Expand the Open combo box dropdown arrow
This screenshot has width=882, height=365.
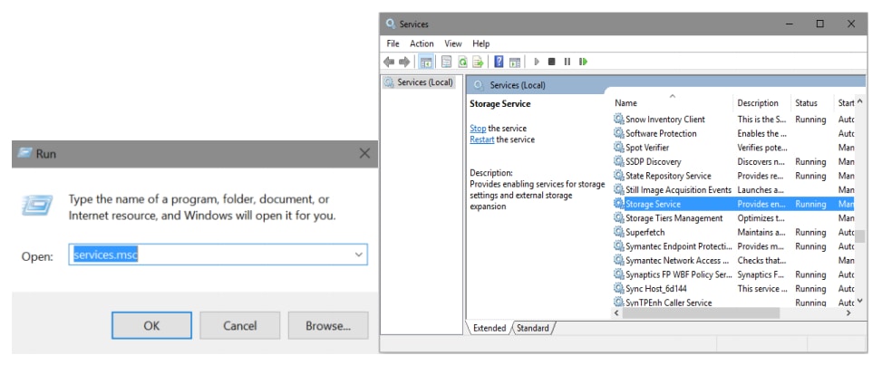coord(357,255)
